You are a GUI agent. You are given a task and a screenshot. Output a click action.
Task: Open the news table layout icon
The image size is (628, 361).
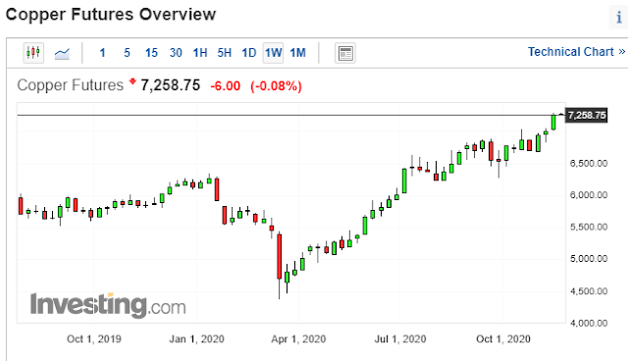pyautogui.click(x=344, y=53)
